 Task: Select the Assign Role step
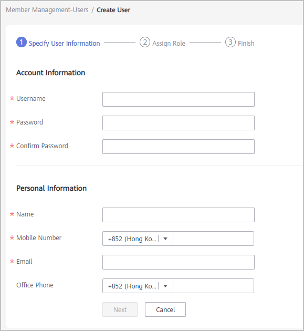(169, 43)
